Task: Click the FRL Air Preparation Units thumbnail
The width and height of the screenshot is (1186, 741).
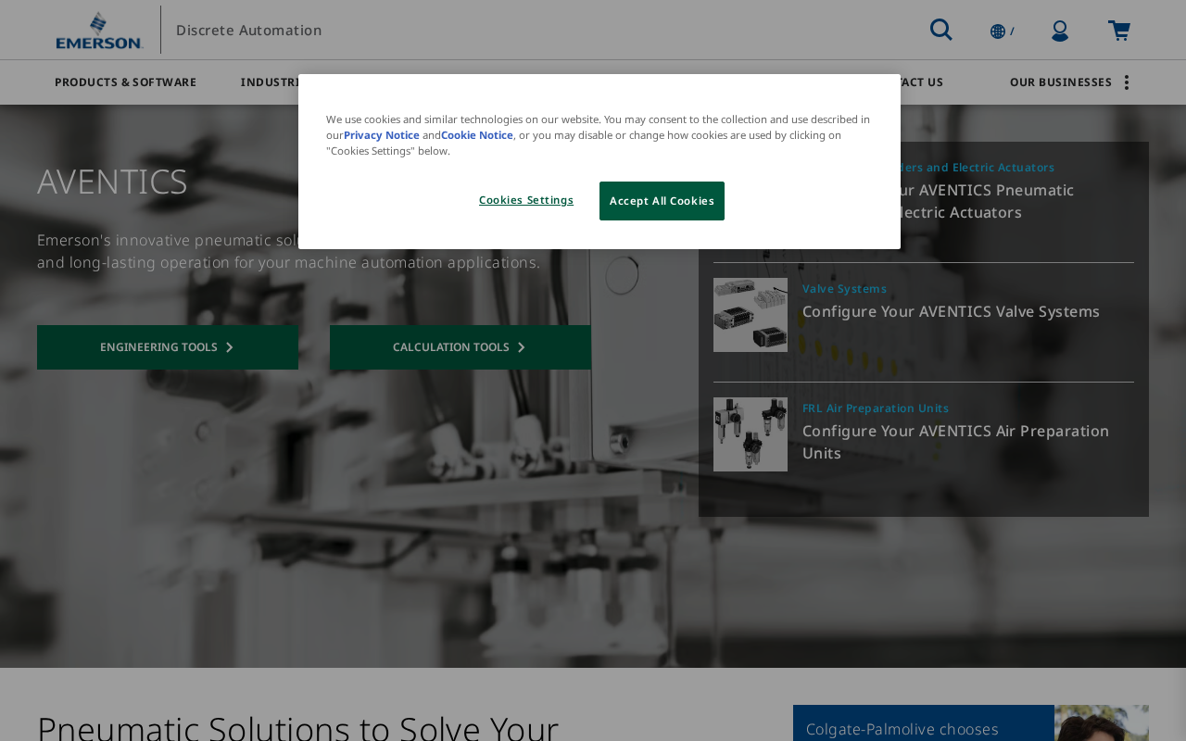Action: (751, 434)
